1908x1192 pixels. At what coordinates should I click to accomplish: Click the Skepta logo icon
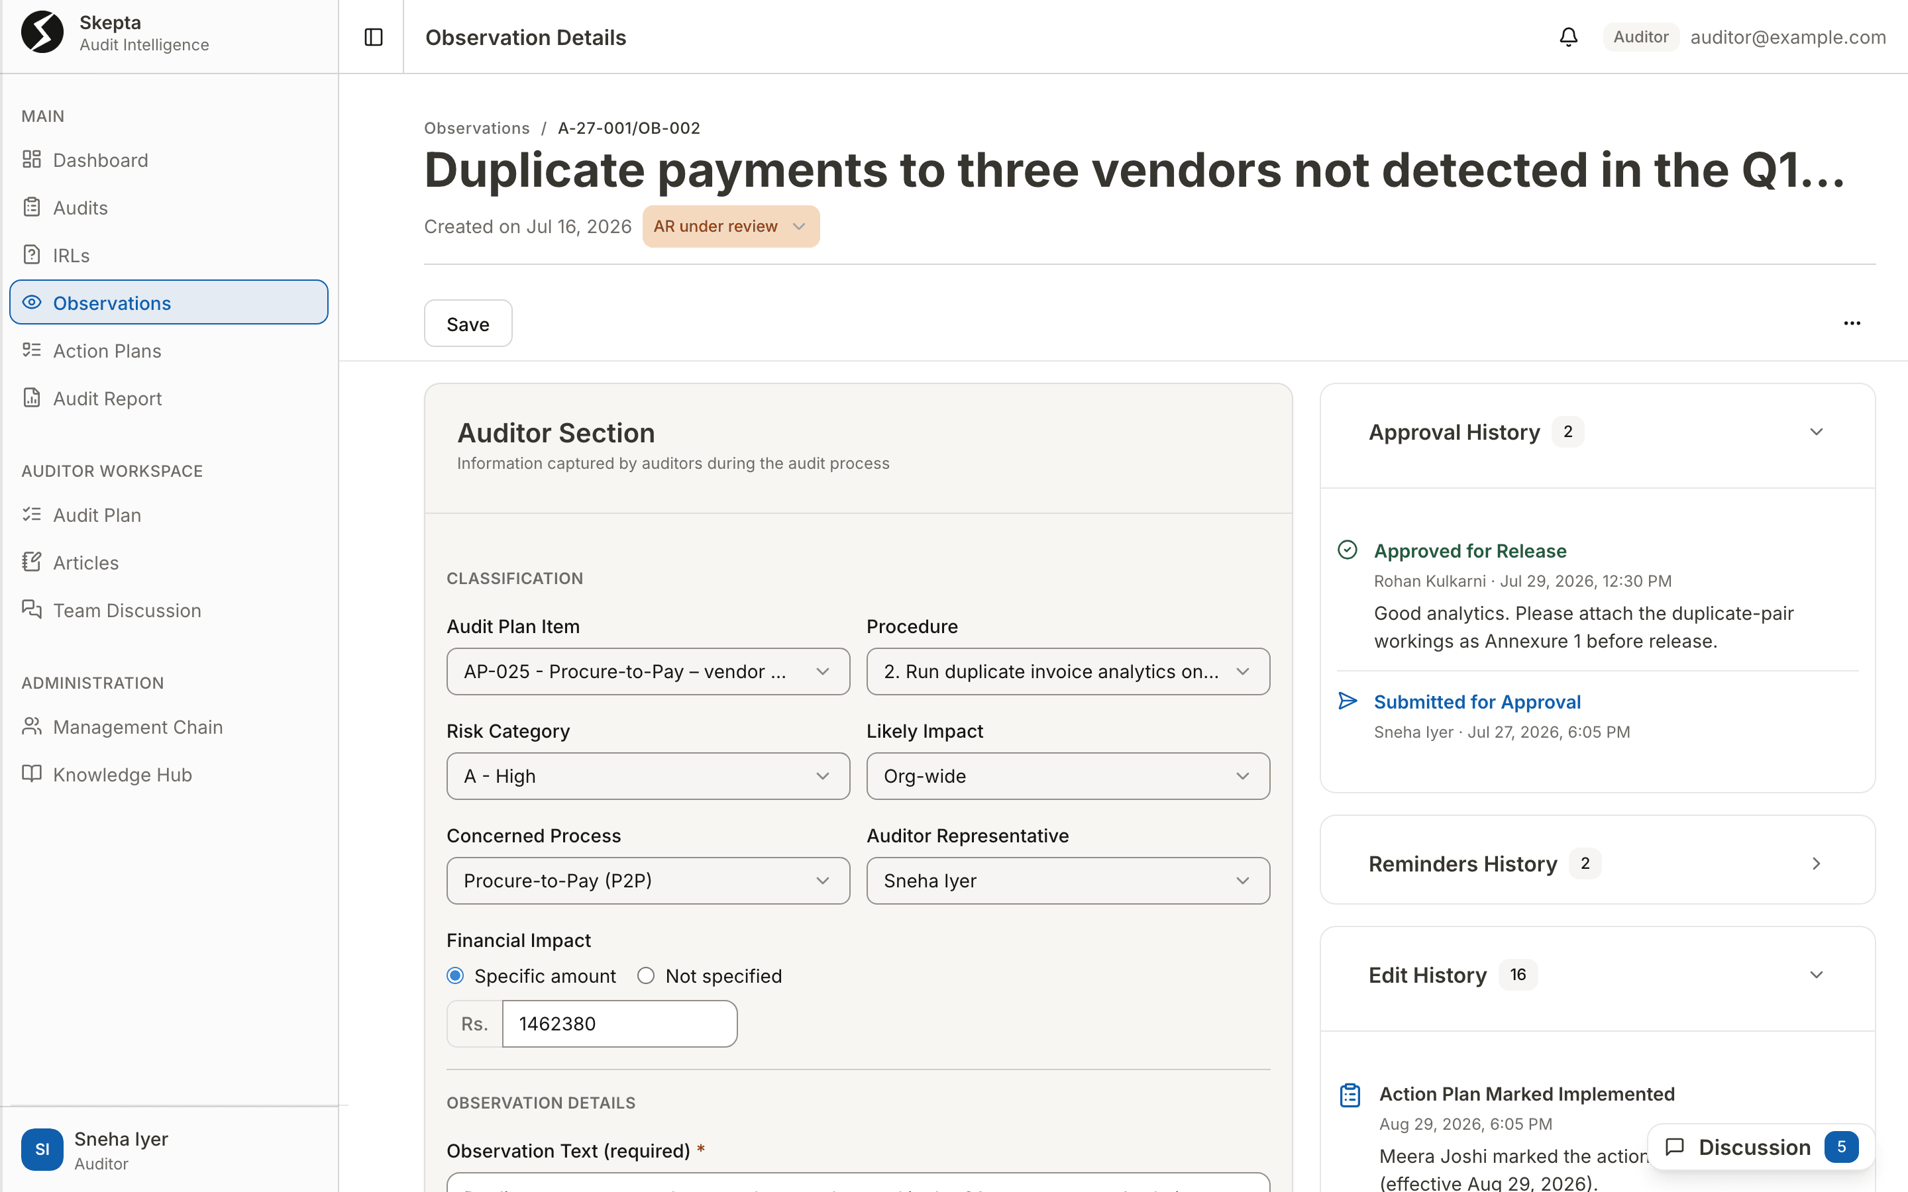pyautogui.click(x=42, y=32)
